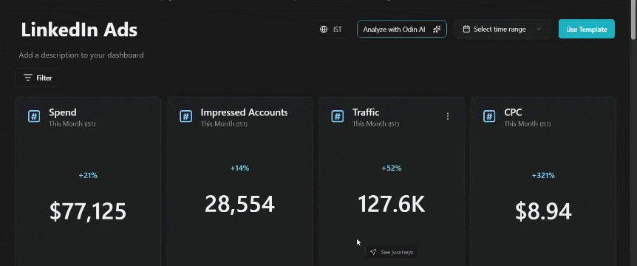Click the filter lines icon
Screen dimensions: 637x266
(x=28, y=78)
